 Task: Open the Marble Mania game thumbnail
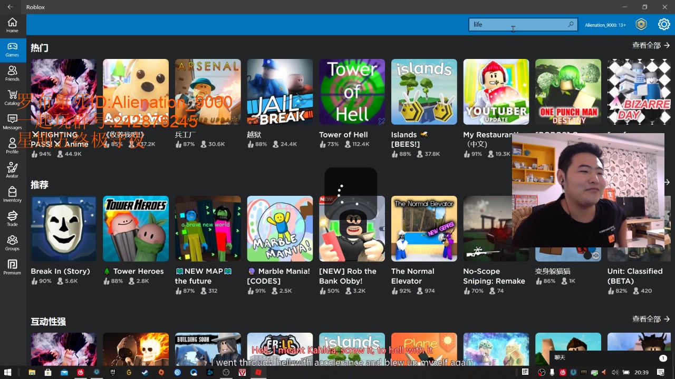point(279,228)
